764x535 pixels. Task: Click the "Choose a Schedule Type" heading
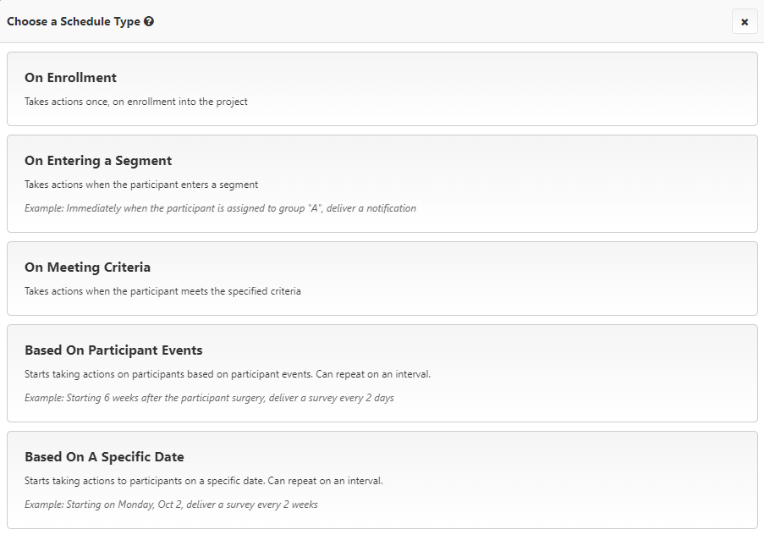(x=74, y=22)
